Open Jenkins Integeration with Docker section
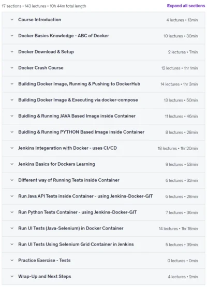Image resolution: width=207 pixels, height=287 pixels. click(103, 148)
